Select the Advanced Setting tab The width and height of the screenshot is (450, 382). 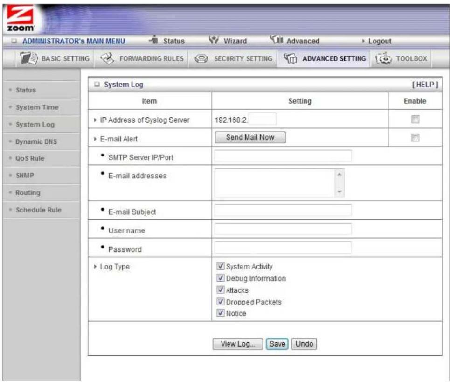click(324, 58)
